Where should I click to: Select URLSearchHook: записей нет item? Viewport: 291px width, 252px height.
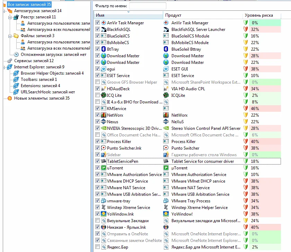tap(48, 92)
